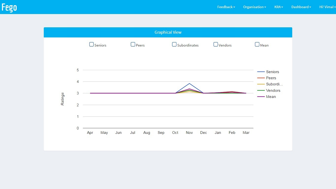336x189 pixels.
Task: Expand the Organisation dropdown
Action: click(x=254, y=7)
